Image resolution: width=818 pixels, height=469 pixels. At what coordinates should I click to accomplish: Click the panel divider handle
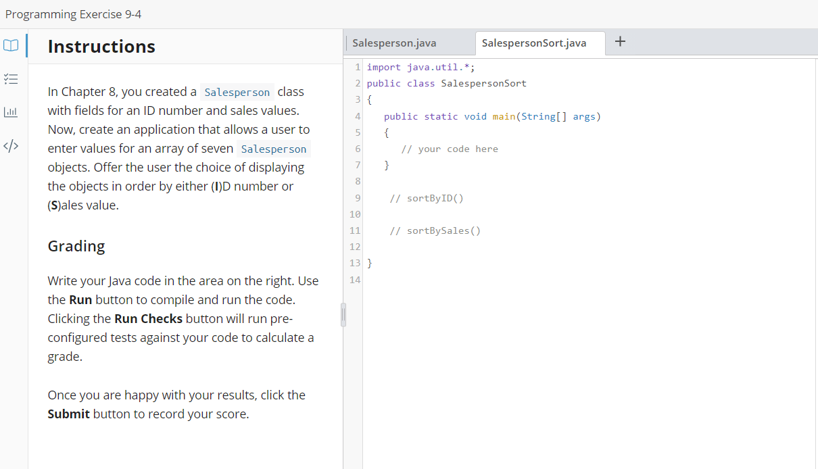pos(343,316)
